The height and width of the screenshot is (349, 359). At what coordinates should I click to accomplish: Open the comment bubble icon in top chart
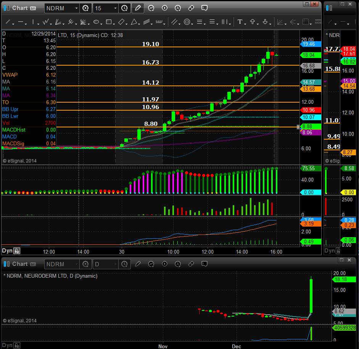204,8
